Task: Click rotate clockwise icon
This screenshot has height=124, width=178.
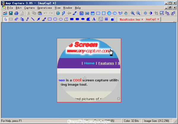Action: 167,13
